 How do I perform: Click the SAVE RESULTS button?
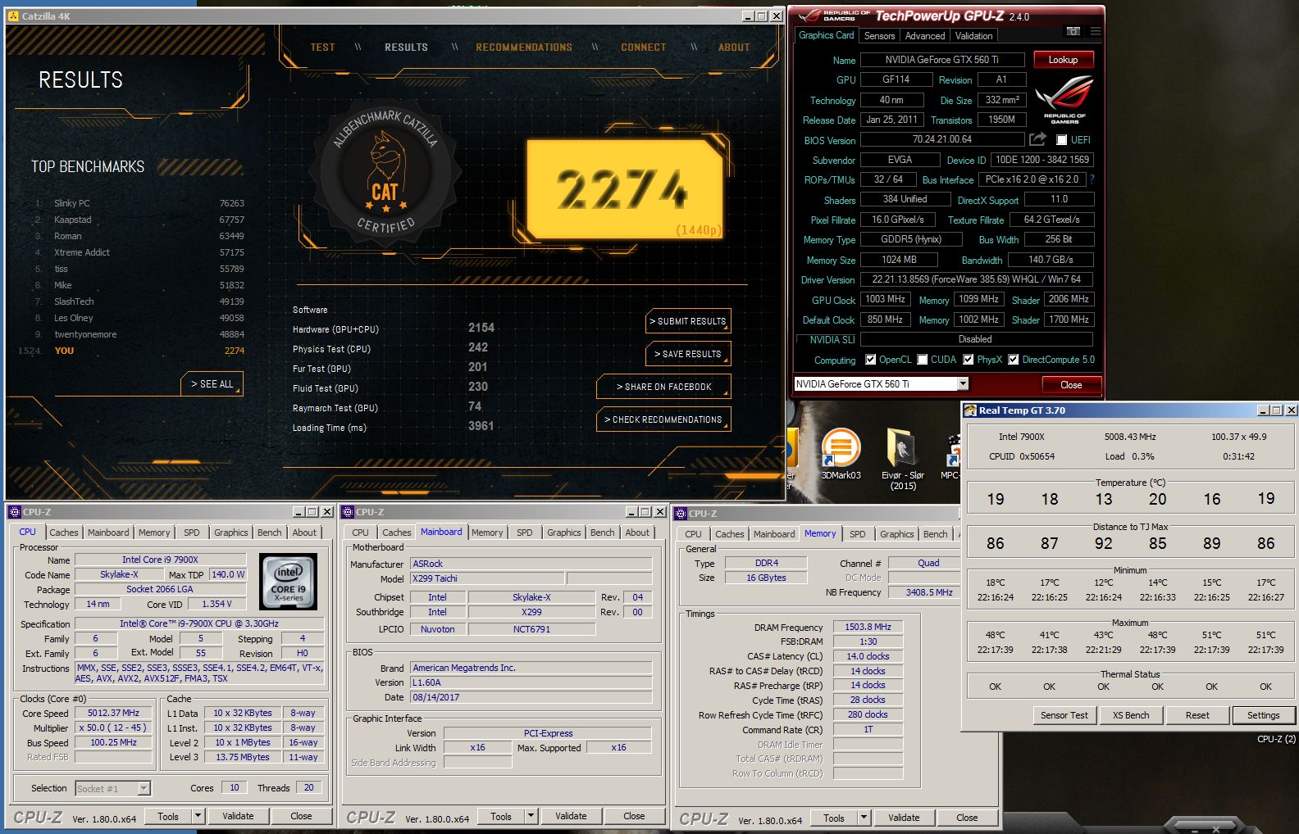[688, 354]
